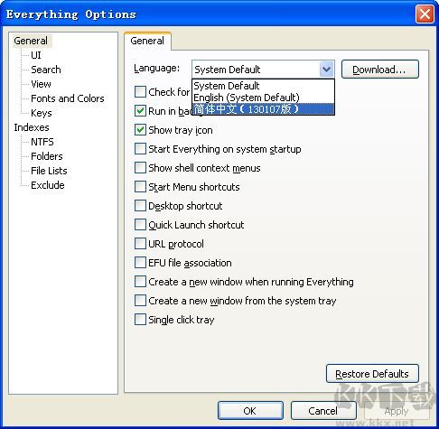This screenshot has height=429, width=439.
Task: Select the UI item in options tree
Action: point(36,55)
